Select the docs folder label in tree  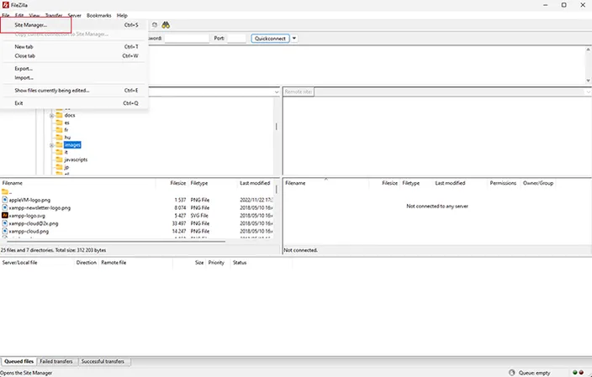tap(70, 115)
